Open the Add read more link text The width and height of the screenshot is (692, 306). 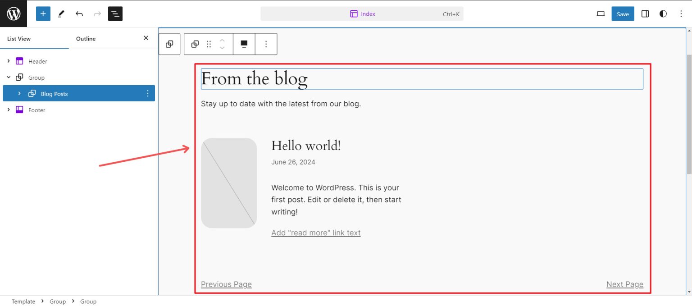(x=315, y=233)
